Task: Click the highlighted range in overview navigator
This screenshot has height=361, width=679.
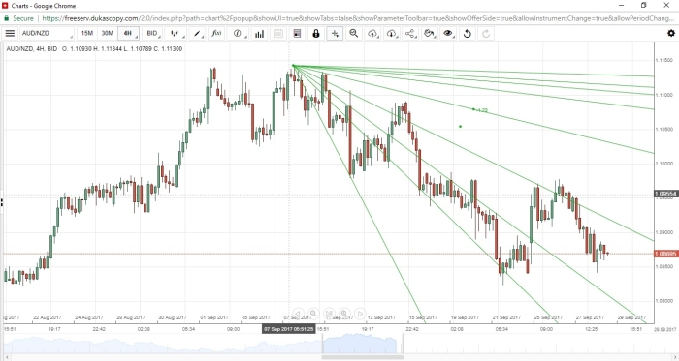Action: (360, 344)
